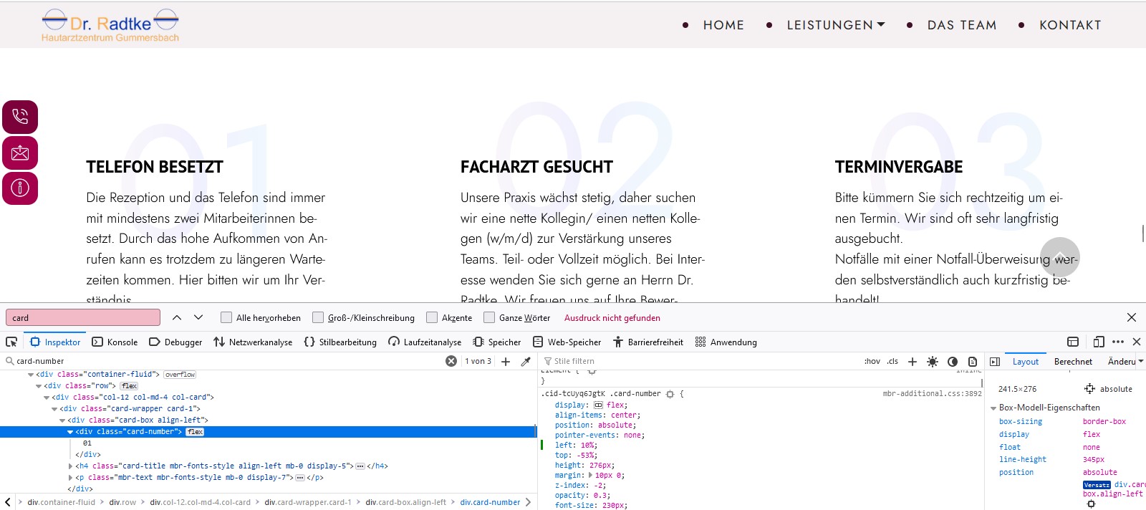This screenshot has height=510, width=1146.
Task: Toggle print media simulation icon
Action: [973, 362]
